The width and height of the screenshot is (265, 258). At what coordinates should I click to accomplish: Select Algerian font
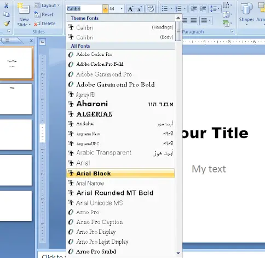(x=120, y=114)
